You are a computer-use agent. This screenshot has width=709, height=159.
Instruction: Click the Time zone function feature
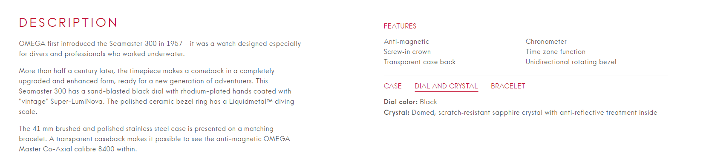click(x=556, y=52)
